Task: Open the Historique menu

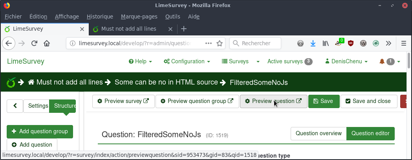Action: [x=100, y=17]
